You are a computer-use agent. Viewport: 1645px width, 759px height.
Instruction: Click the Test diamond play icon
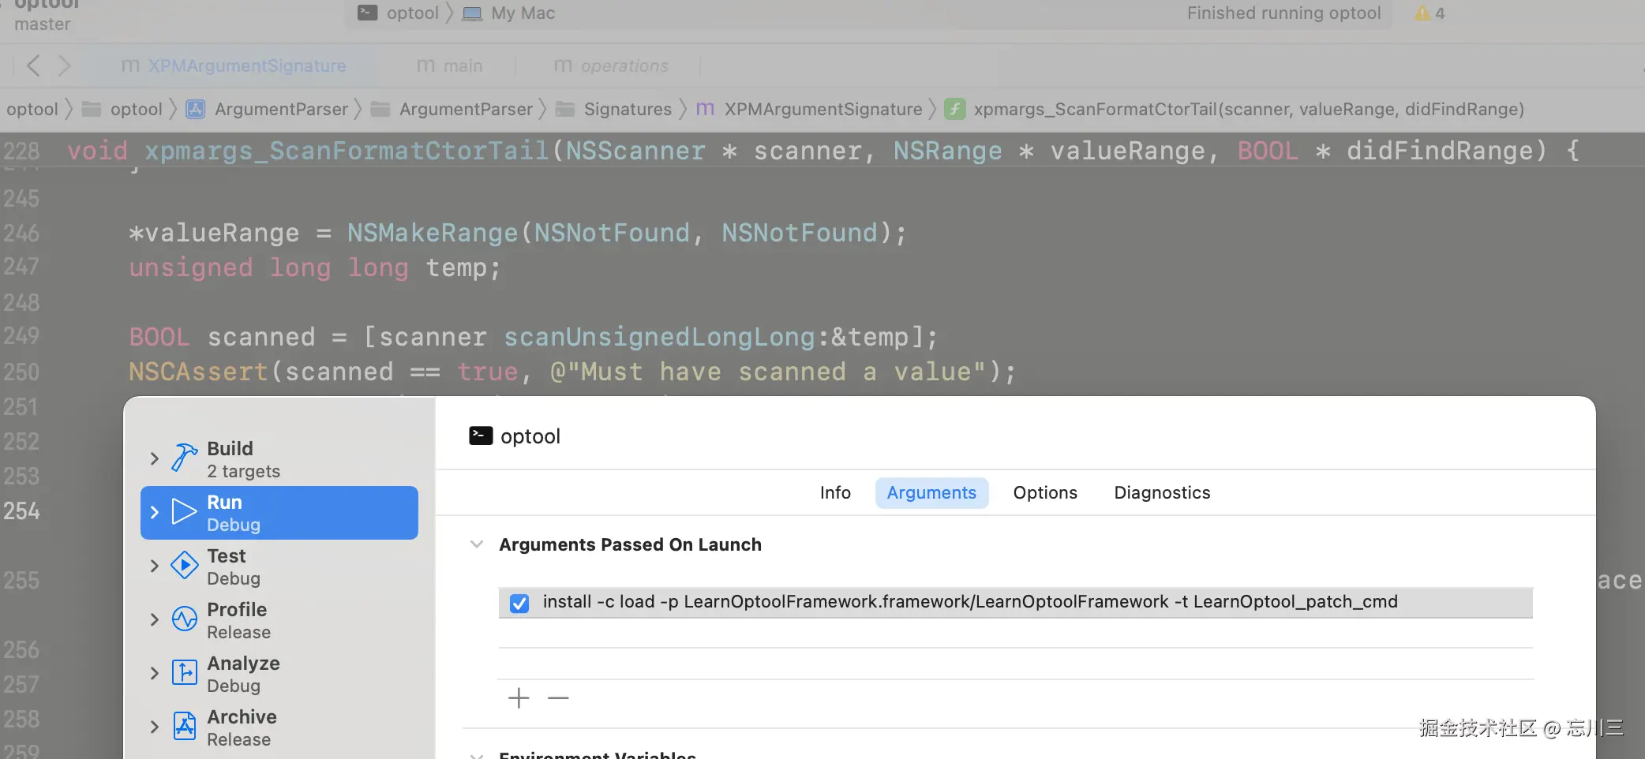point(185,566)
